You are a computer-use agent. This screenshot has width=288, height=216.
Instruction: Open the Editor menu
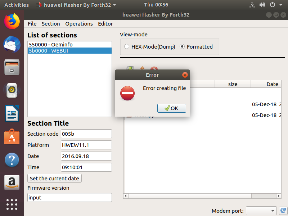[x=105, y=24]
